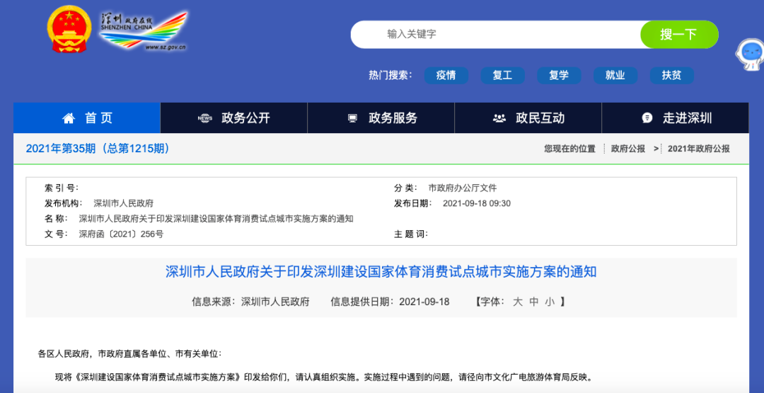Click the chat bubble icon beside 走进深圳
Screen dimensions: 764x393
point(647,118)
